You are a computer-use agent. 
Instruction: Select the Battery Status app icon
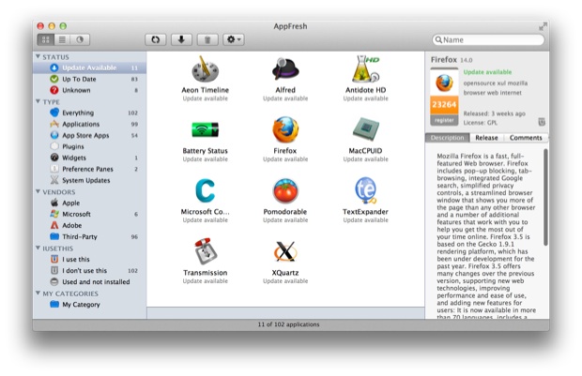(x=206, y=130)
